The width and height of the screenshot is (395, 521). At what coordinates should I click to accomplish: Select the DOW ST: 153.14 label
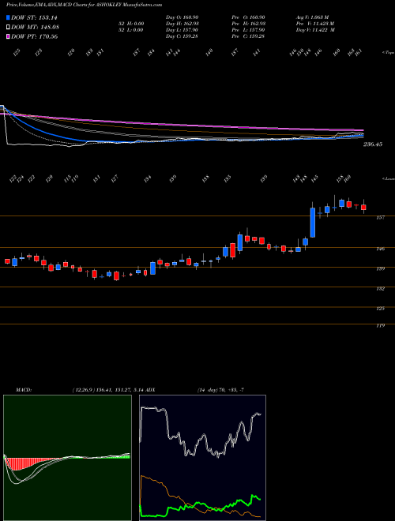click(x=34, y=17)
